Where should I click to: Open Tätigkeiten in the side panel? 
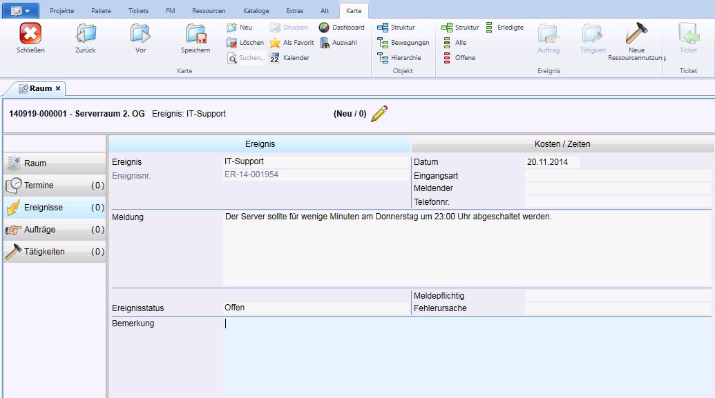point(55,251)
